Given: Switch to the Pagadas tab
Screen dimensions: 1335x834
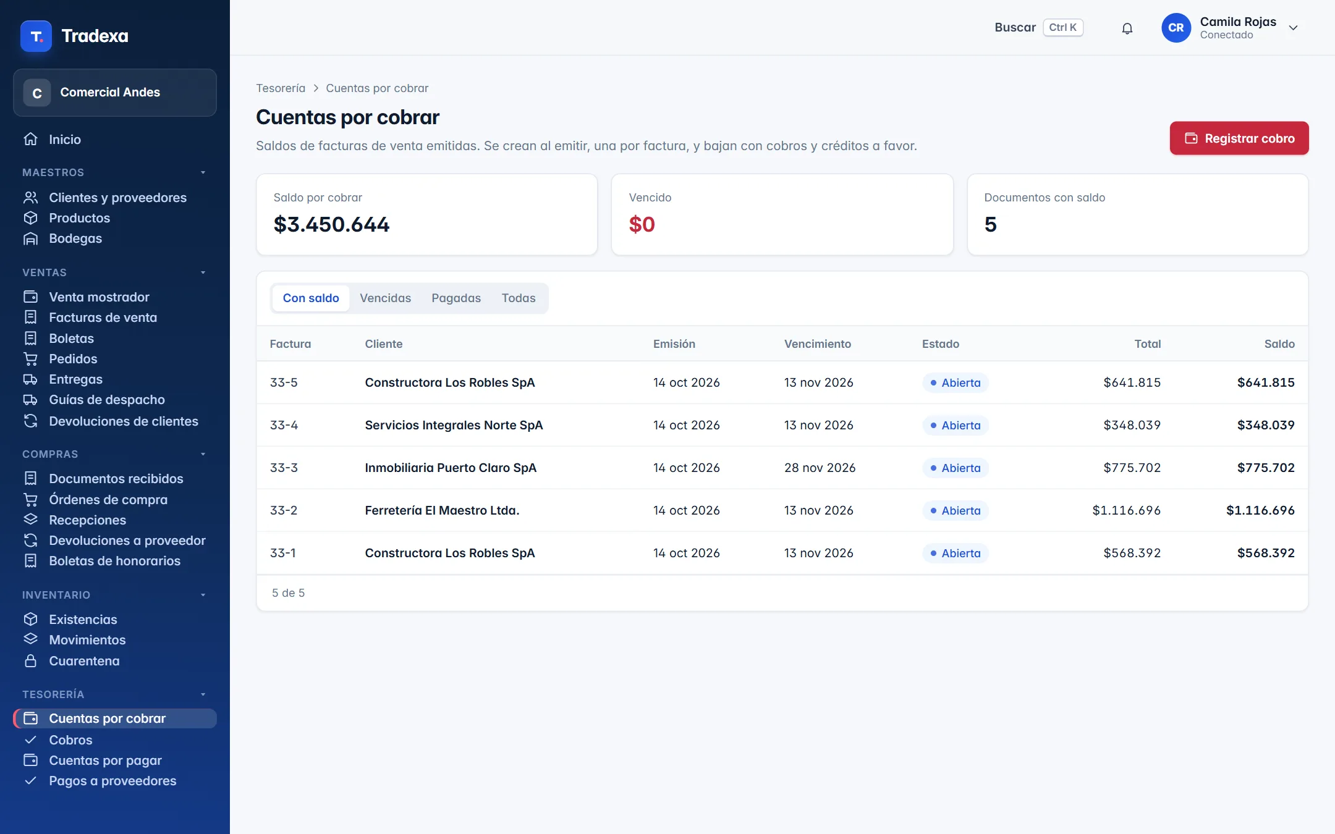Looking at the screenshot, I should tap(456, 298).
